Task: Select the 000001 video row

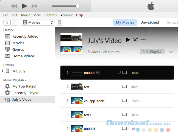Action: 117,128
